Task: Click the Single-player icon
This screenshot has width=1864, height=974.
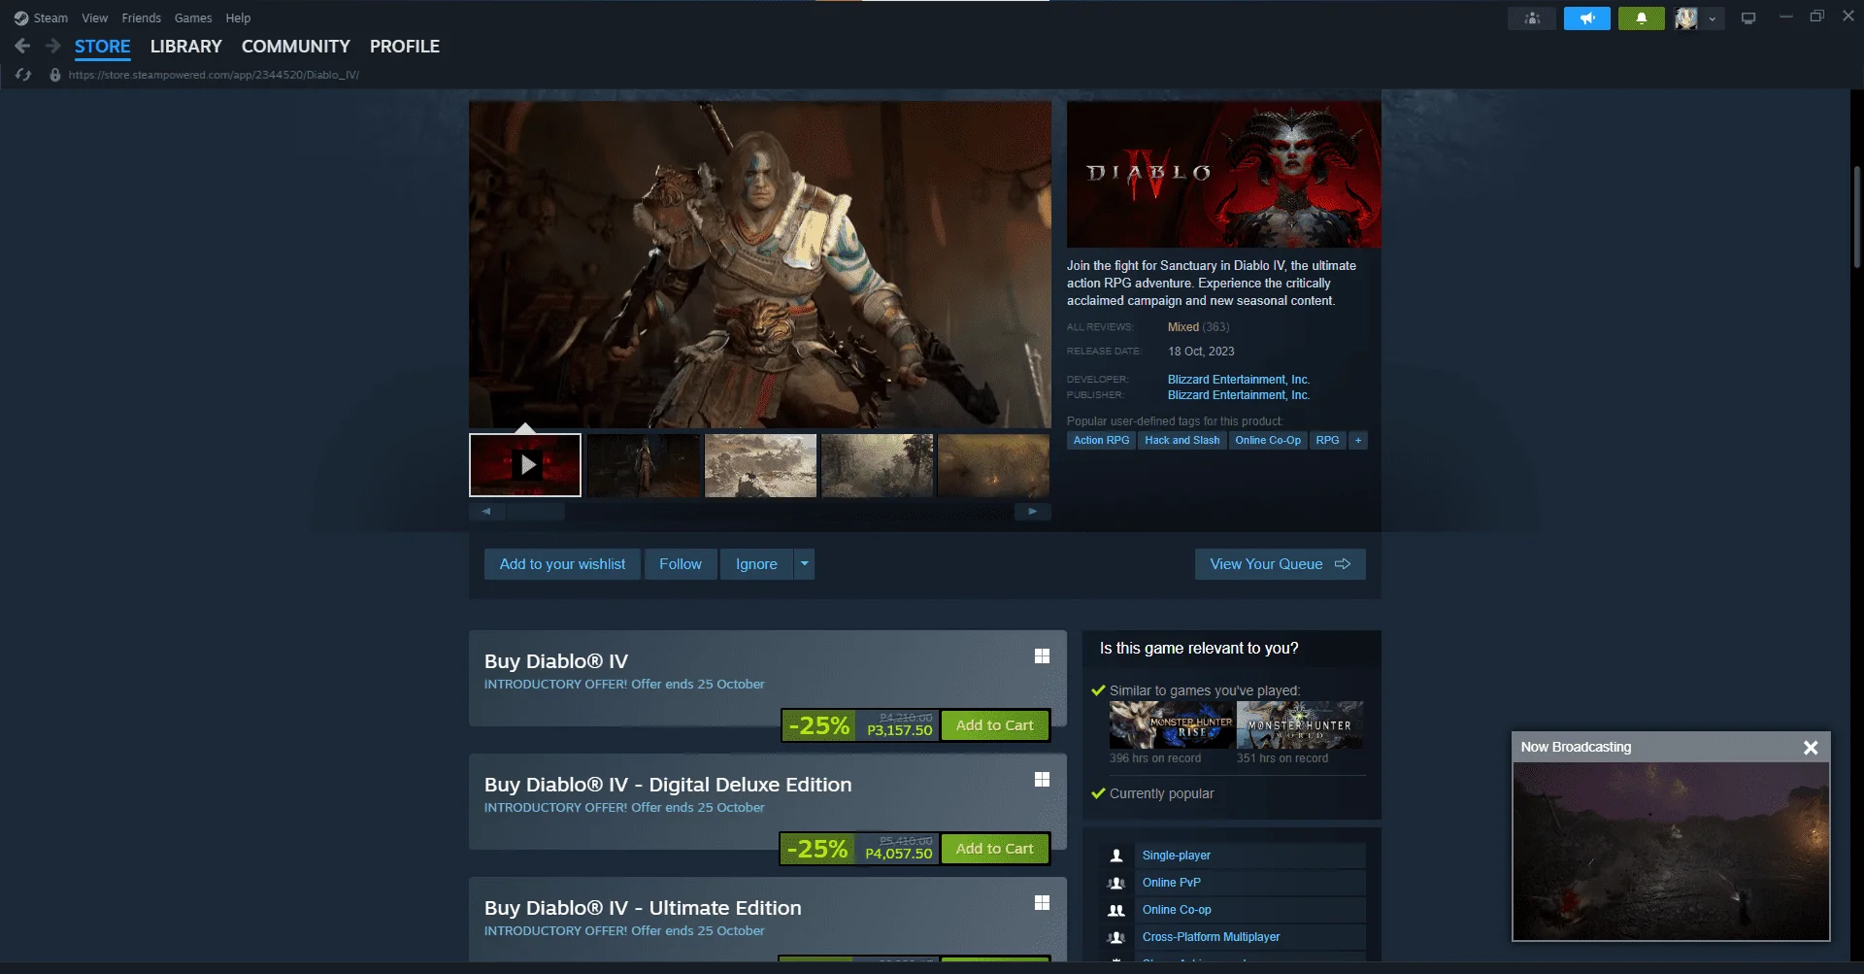Action: 1116,856
